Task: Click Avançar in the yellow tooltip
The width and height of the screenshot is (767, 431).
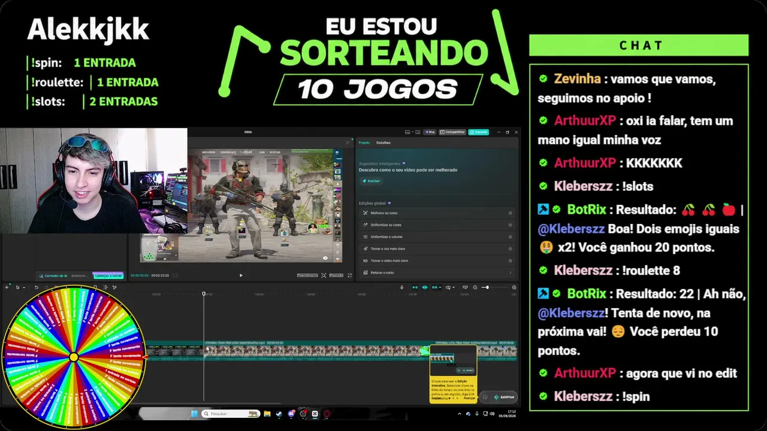Action: (469, 397)
